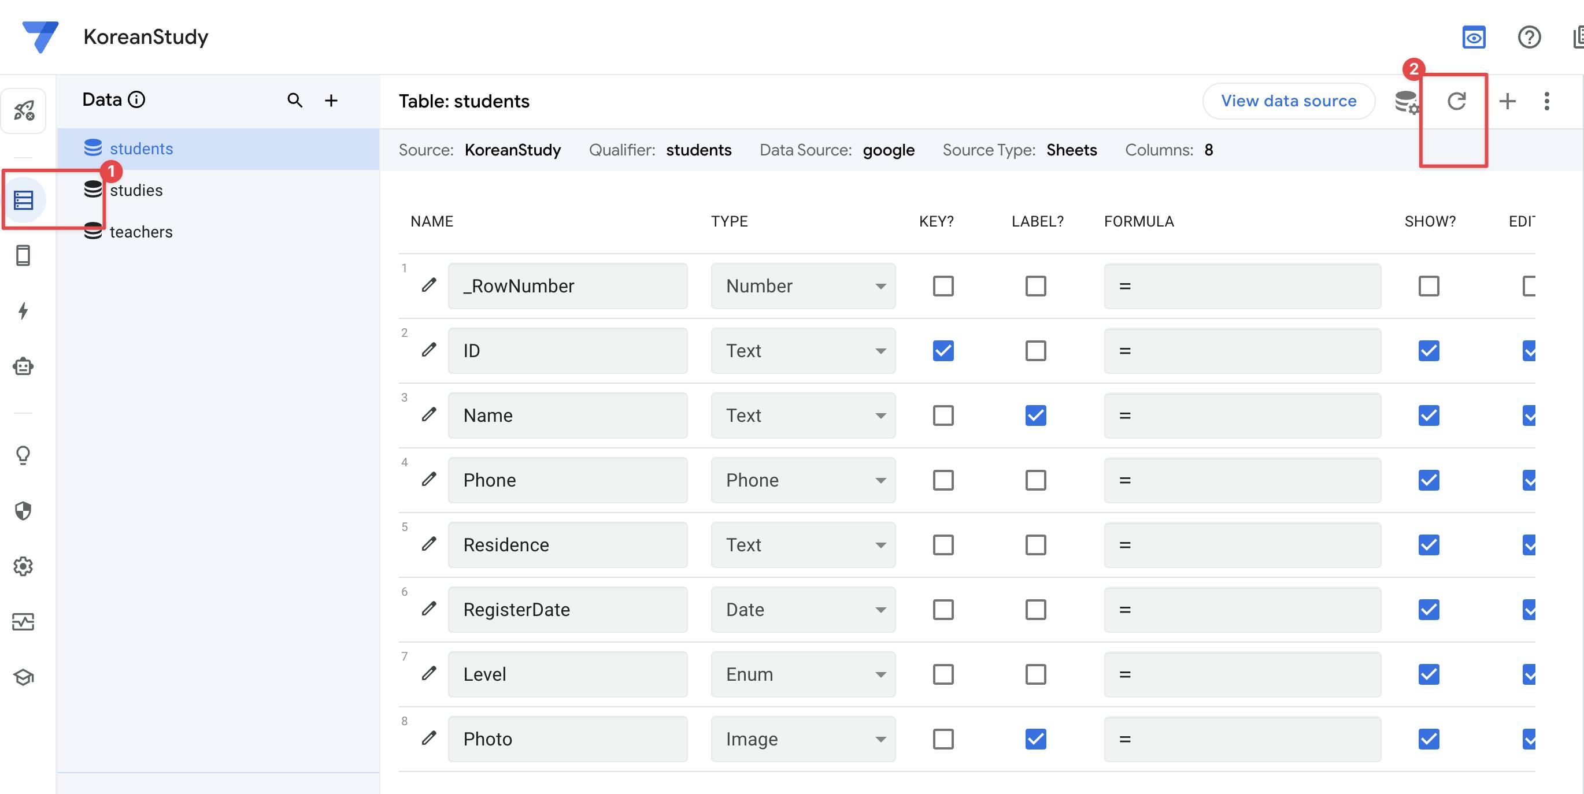Open the Views phone icon in sidebar
This screenshot has height=794, width=1584.
click(23, 255)
